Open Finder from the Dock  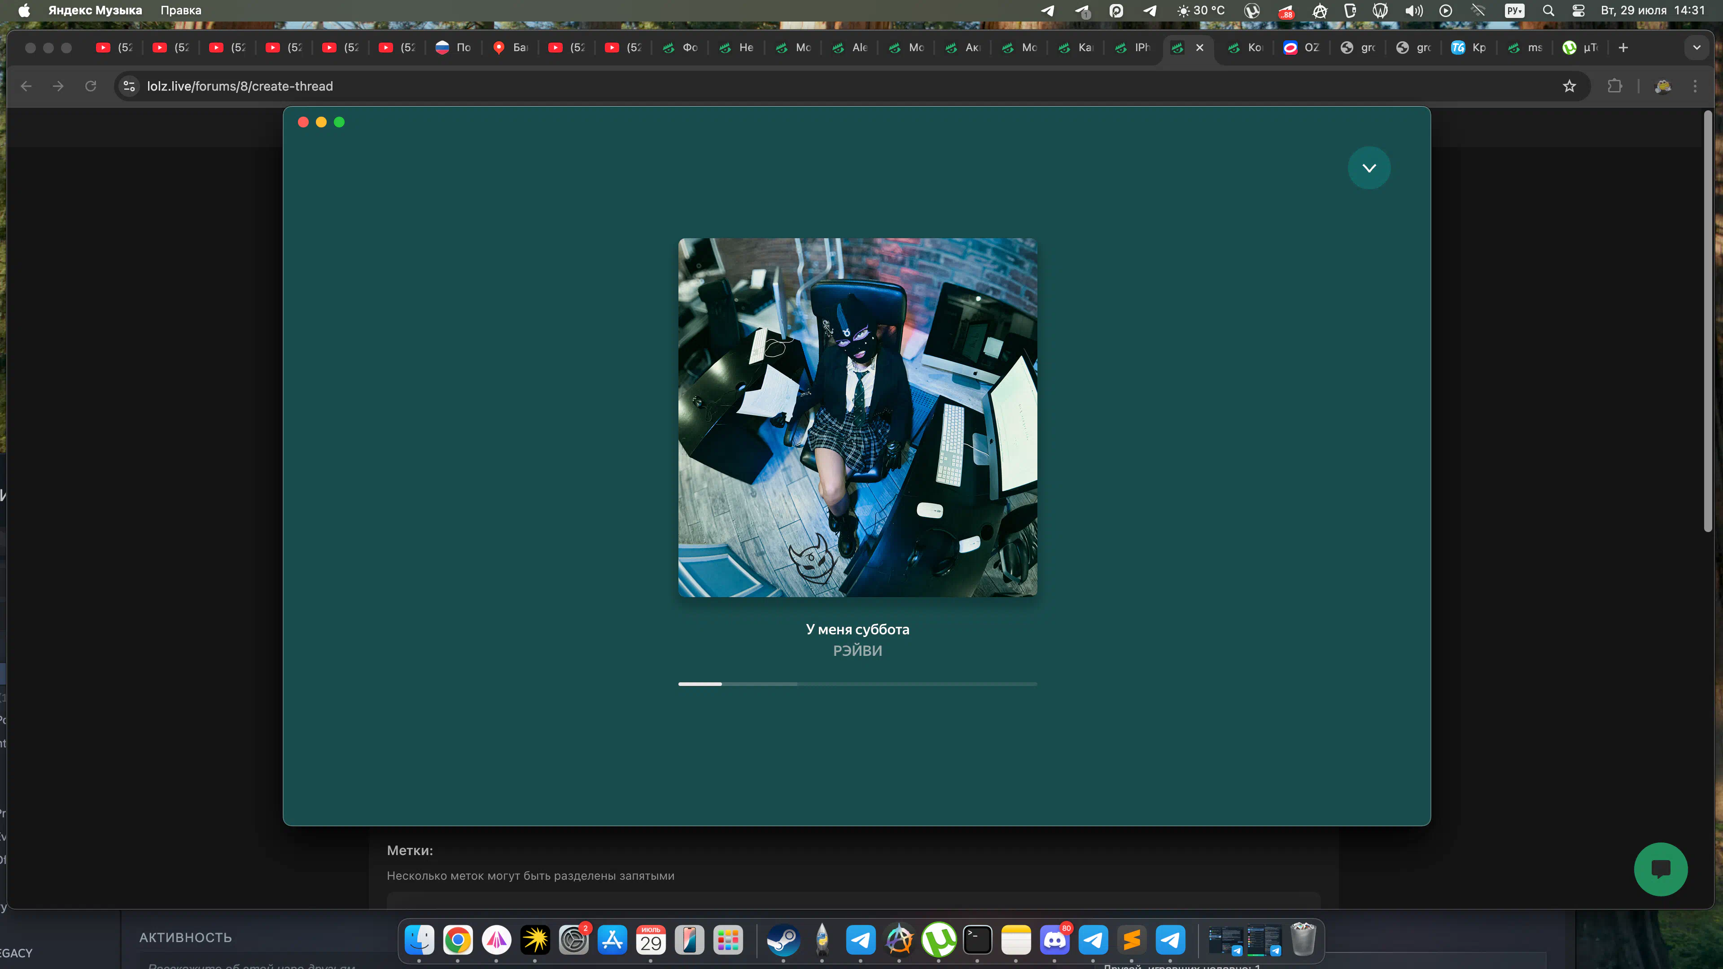420,939
